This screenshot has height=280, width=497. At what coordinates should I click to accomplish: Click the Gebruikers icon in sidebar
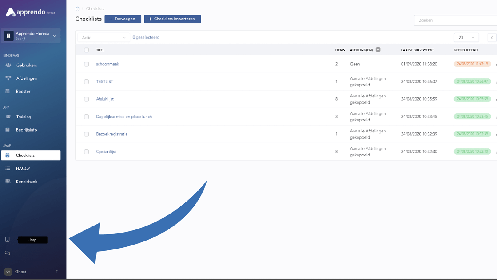pos(8,65)
